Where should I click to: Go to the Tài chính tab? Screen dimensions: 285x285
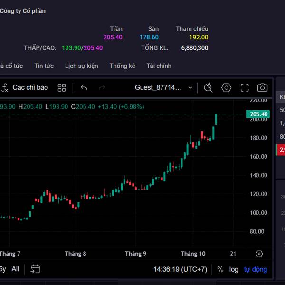click(x=159, y=66)
